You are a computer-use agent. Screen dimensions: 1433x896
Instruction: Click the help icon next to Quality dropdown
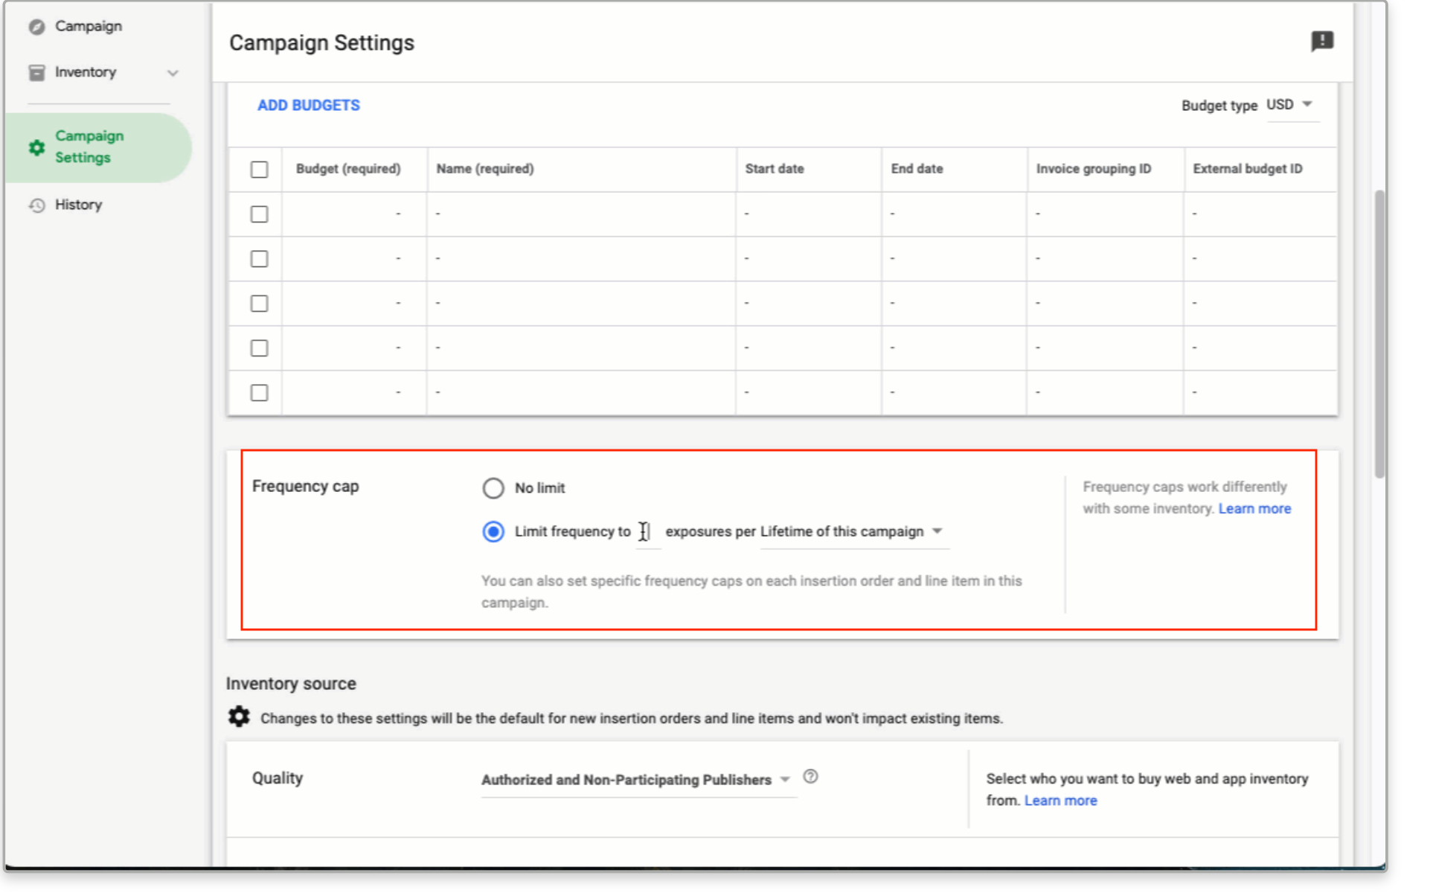click(810, 777)
